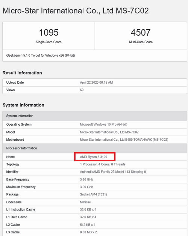This screenshot has height=236, width=188.
Task: Click the Codename value Matisse
Action: pos(85,202)
